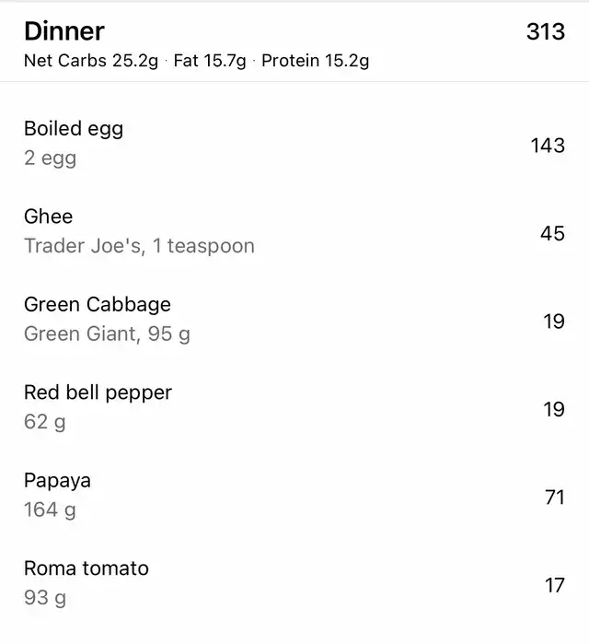
Task: Select the Net Carbs 25.2g macro label
Action: click(x=91, y=62)
